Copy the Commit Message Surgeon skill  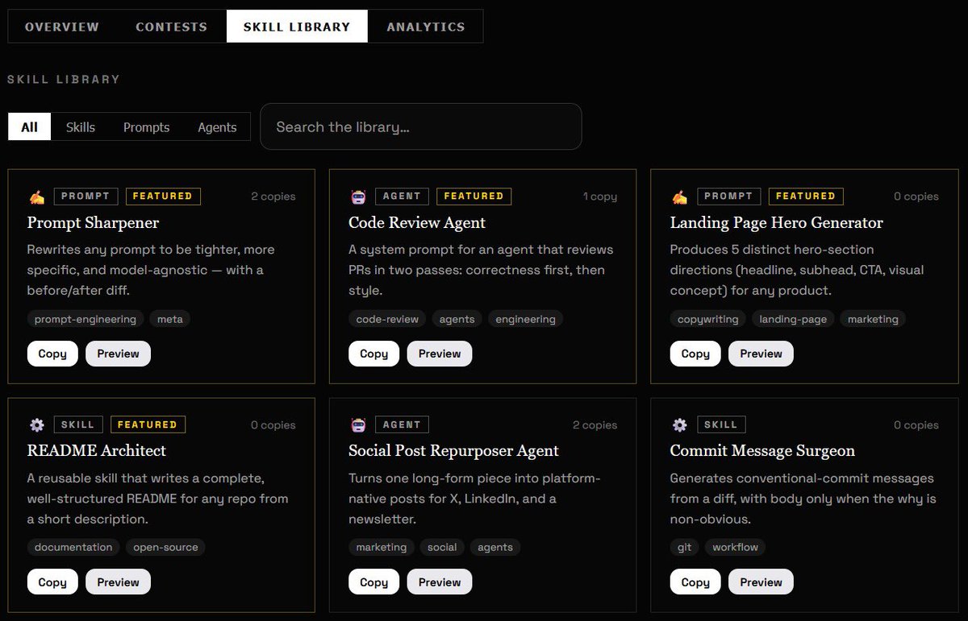point(695,582)
